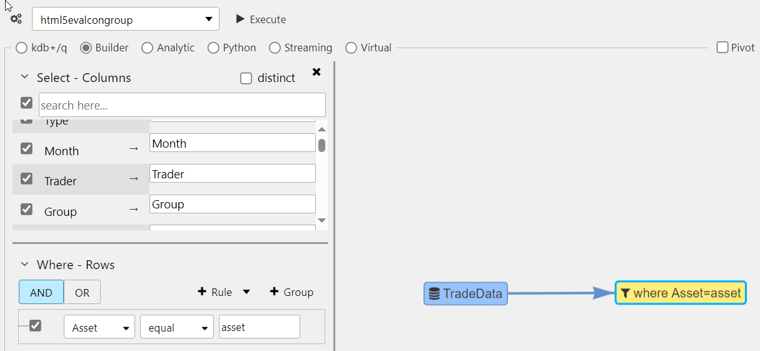Close the Select Columns panel with X

tap(317, 72)
